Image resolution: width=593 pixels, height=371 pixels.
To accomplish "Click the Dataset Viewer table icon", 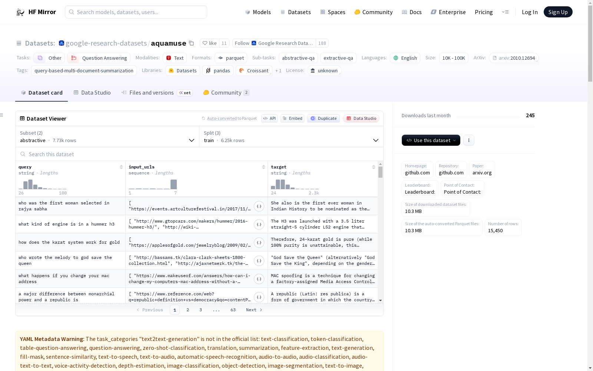I will pyautogui.click(x=22, y=118).
